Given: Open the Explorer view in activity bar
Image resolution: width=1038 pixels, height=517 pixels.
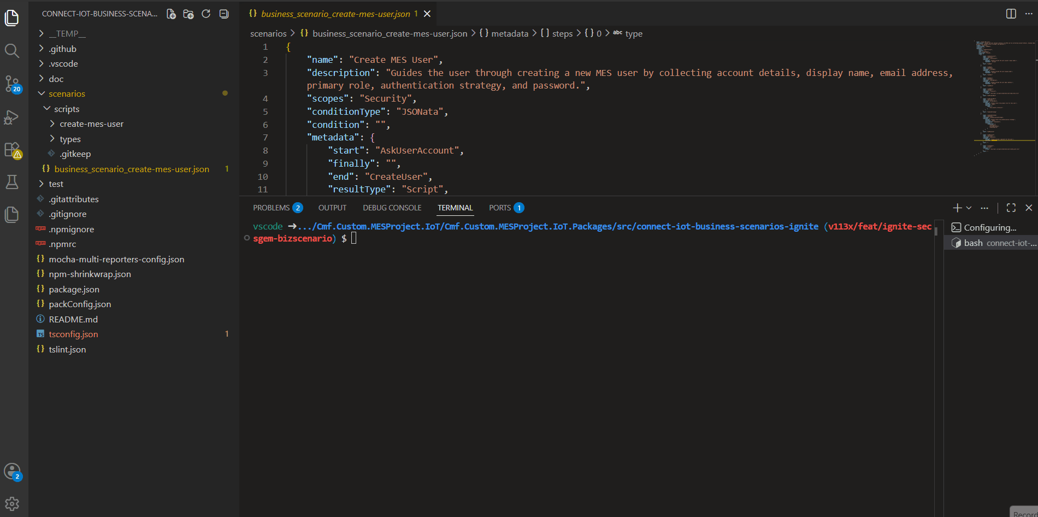Looking at the screenshot, I should click(x=12, y=17).
